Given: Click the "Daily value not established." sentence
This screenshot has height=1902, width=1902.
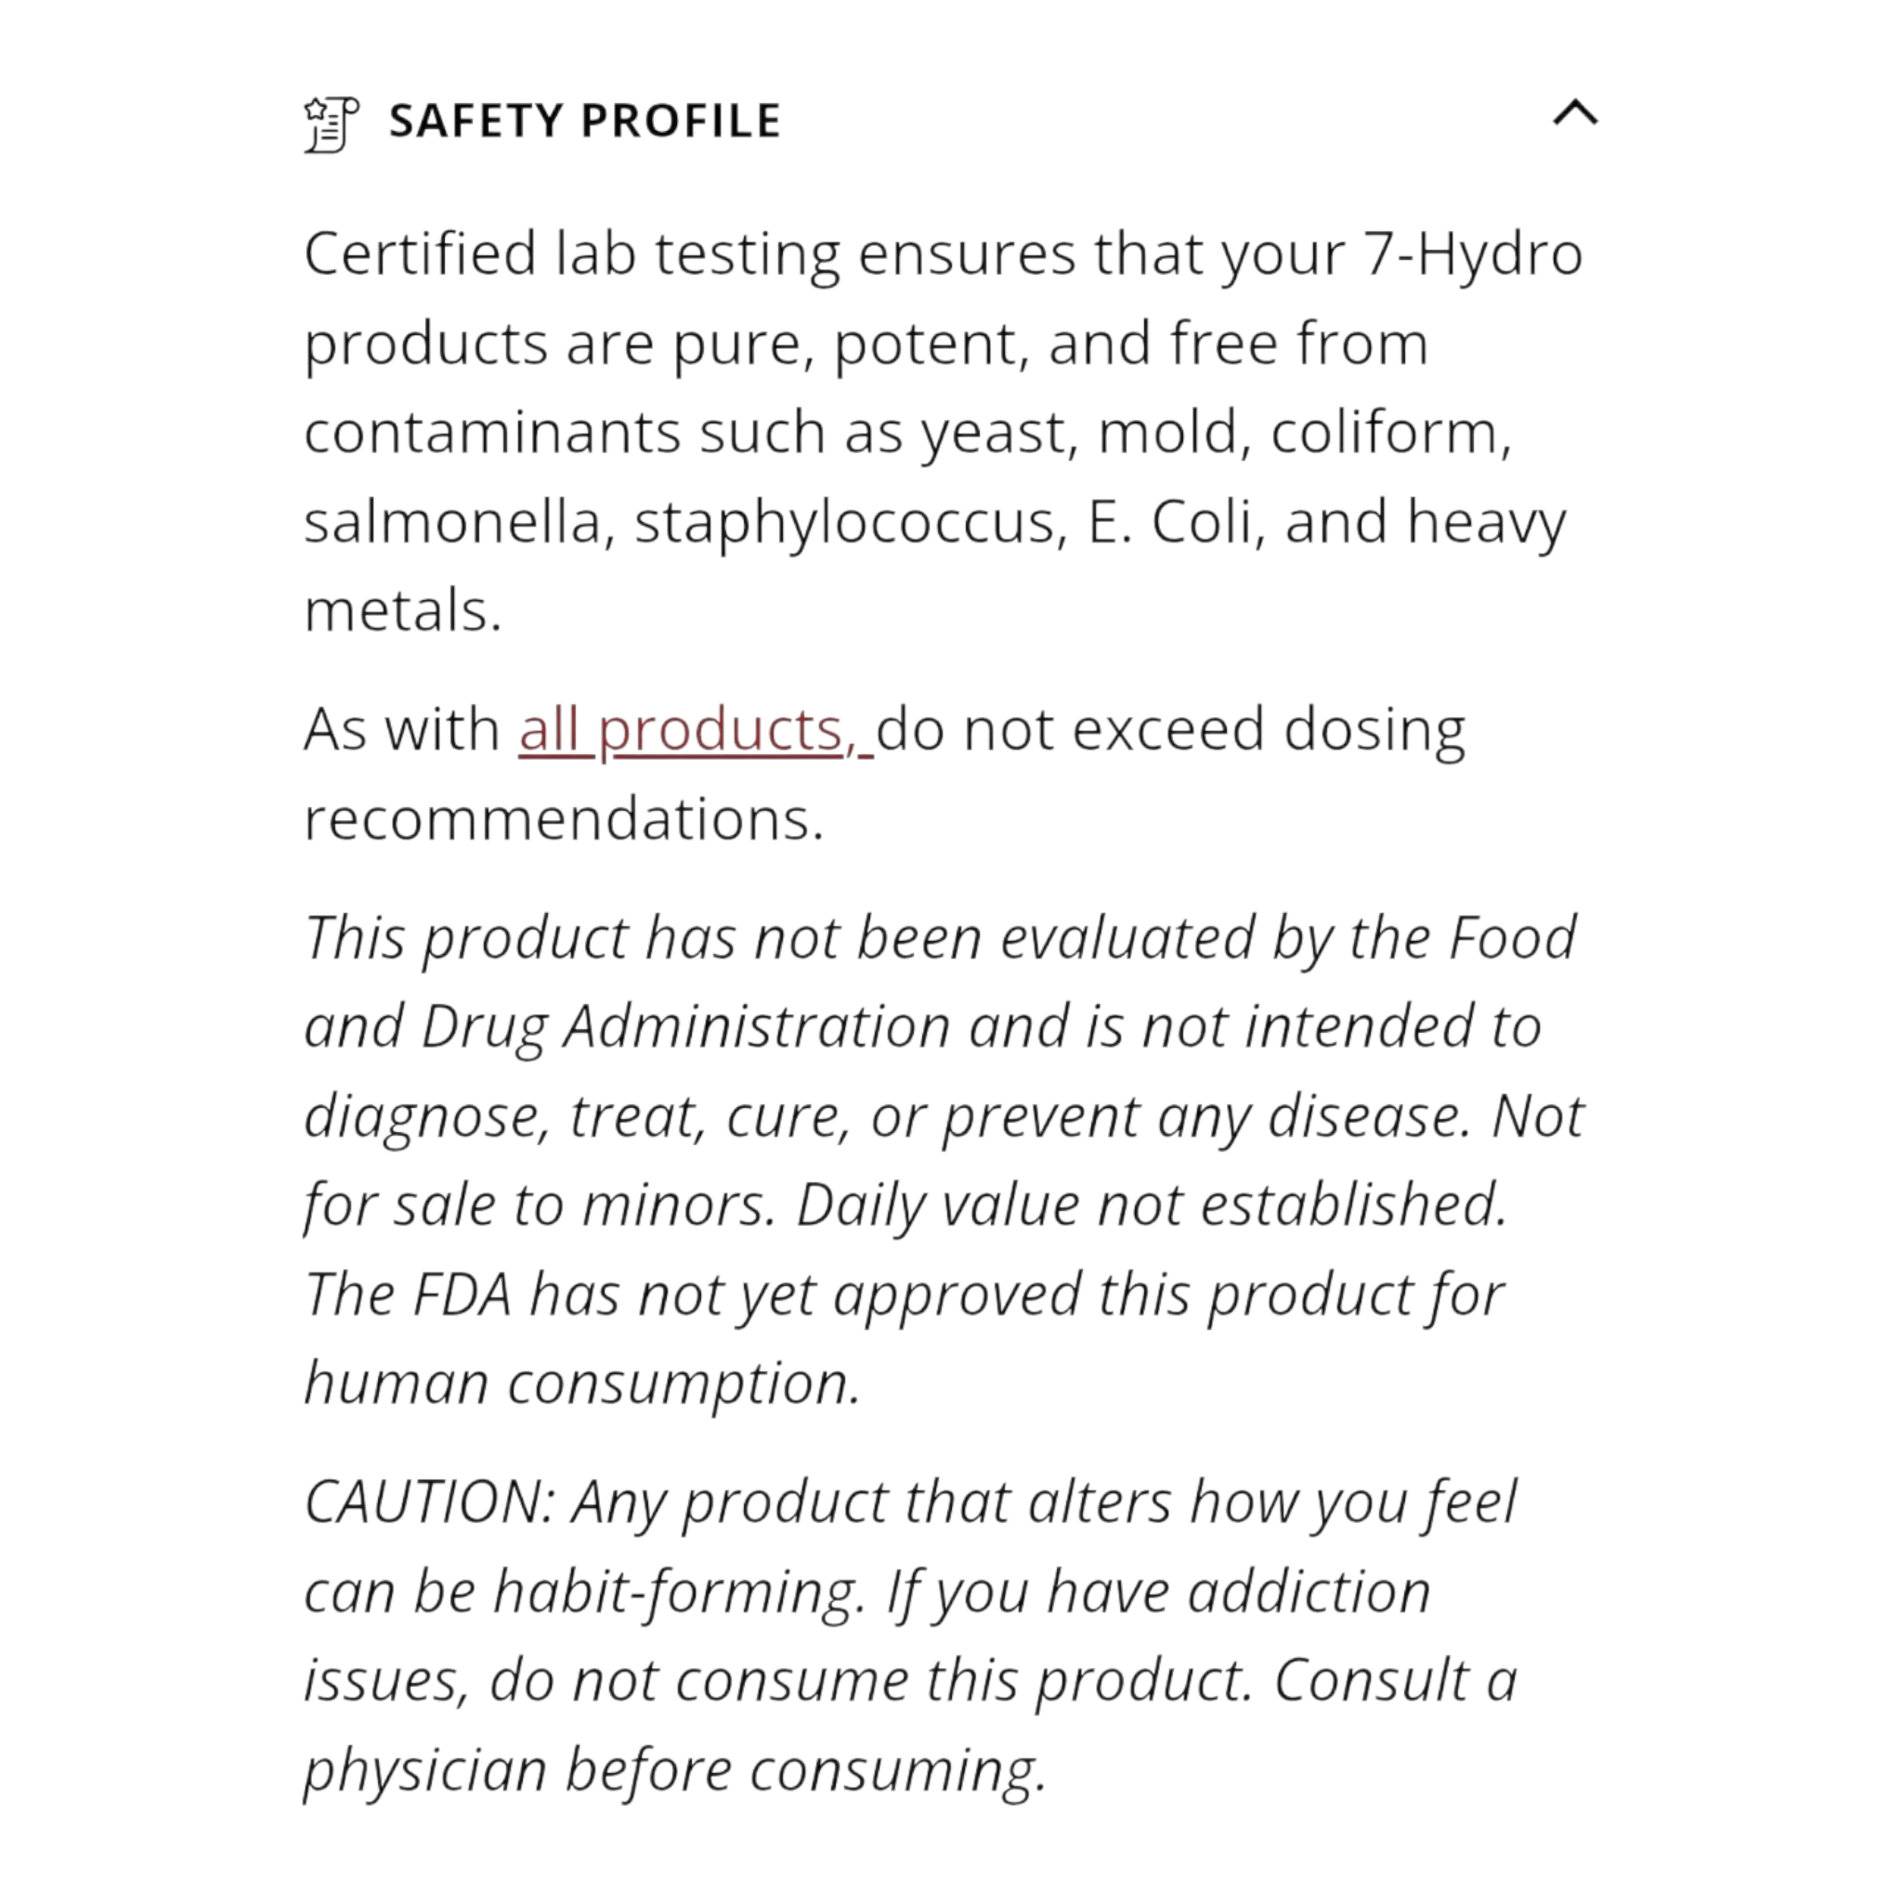Looking at the screenshot, I should (1151, 1205).
